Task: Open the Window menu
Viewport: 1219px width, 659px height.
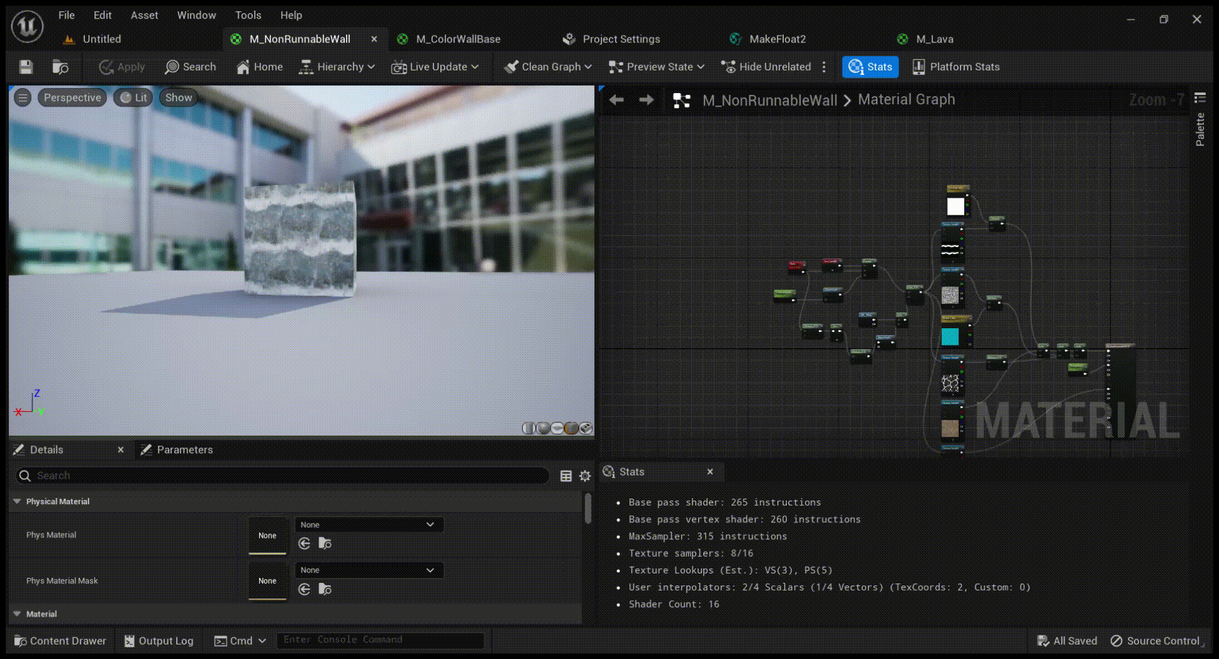Action: point(196,15)
